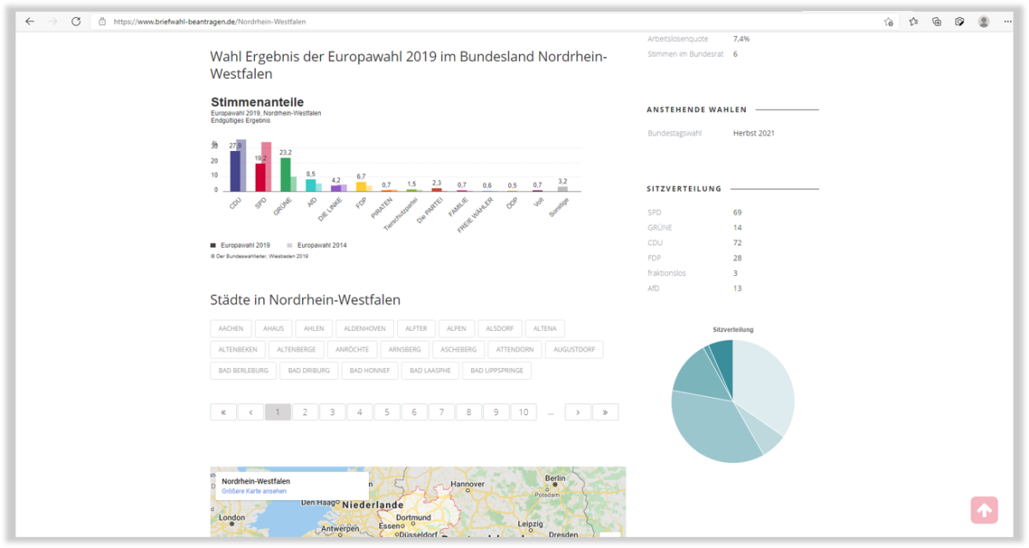Click the GRÜNE seat count 14
The width and height of the screenshot is (1029, 548).
click(x=737, y=227)
